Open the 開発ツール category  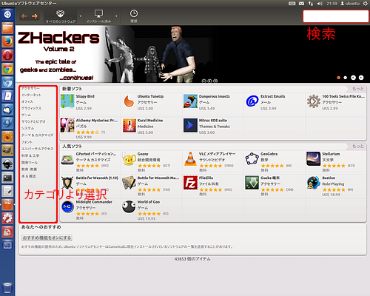coord(30,163)
